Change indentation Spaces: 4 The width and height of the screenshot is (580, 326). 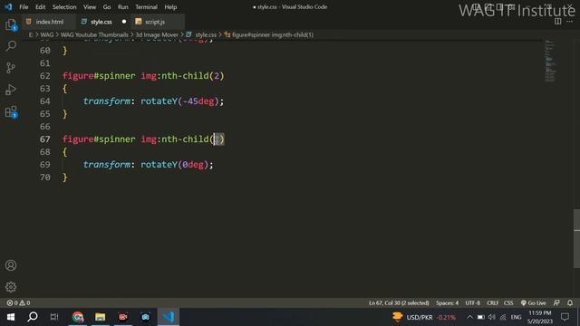(447, 302)
